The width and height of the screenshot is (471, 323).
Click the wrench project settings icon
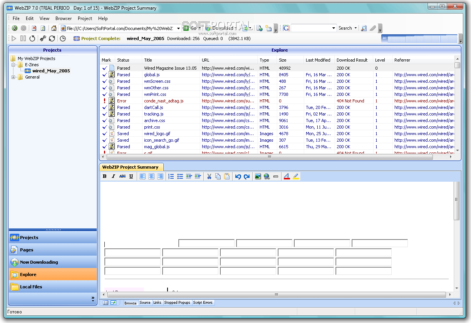[x=43, y=38]
